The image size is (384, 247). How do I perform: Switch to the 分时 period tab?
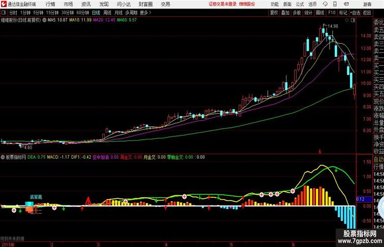pyautogui.click(x=13, y=13)
